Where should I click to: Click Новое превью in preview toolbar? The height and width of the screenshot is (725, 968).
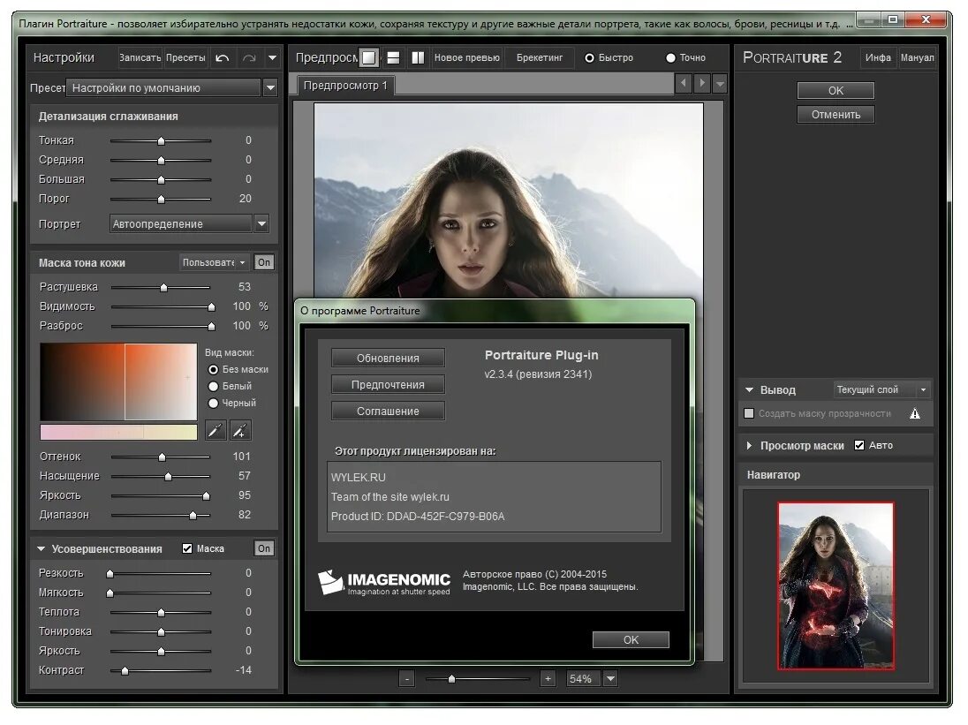click(x=466, y=58)
